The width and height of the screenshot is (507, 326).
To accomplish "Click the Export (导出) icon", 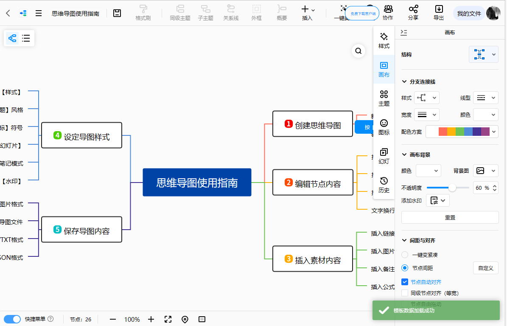I will pos(439,13).
